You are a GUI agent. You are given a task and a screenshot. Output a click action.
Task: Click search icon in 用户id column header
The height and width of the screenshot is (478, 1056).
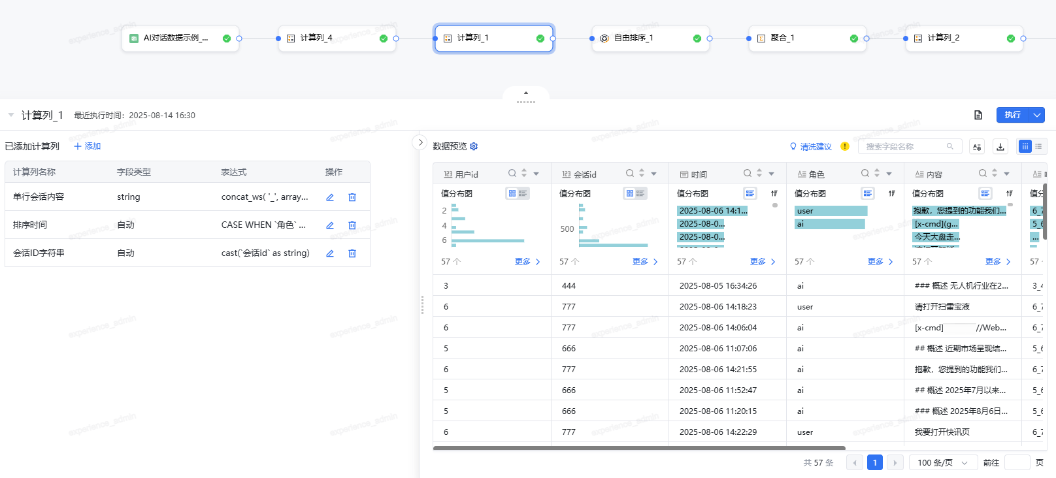click(x=512, y=174)
